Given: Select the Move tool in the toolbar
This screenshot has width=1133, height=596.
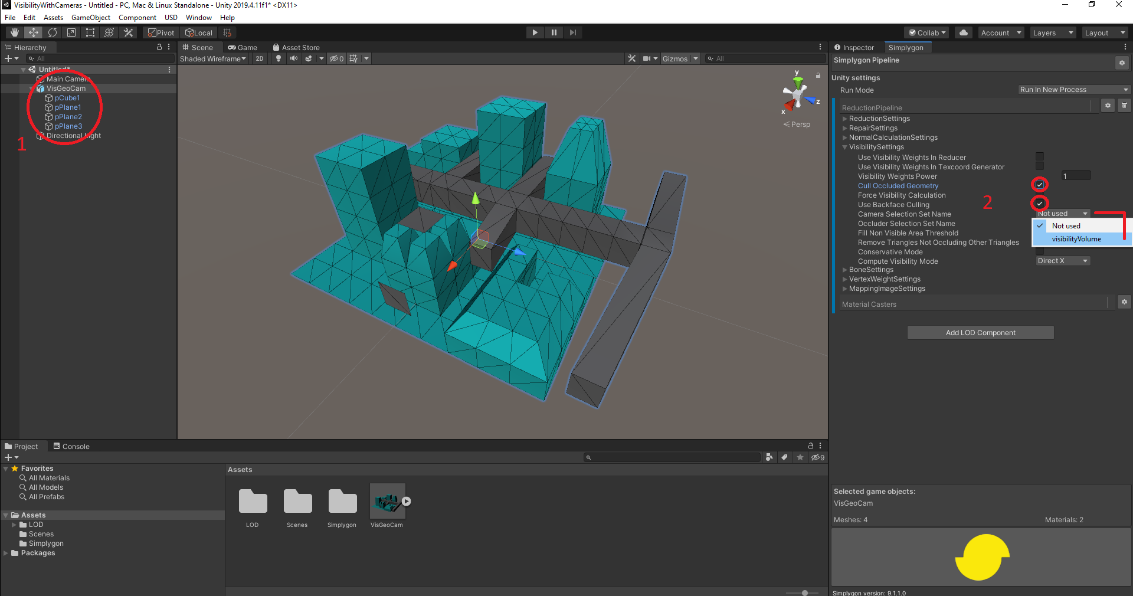Looking at the screenshot, I should tap(33, 32).
